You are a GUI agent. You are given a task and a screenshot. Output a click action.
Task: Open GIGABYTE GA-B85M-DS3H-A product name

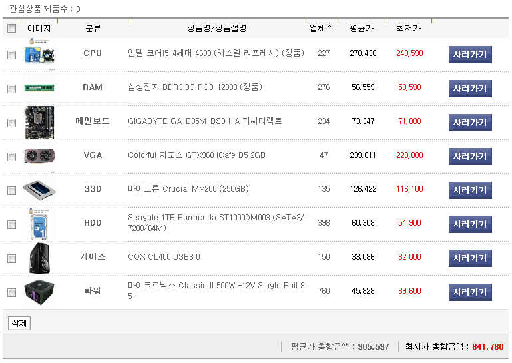205,121
